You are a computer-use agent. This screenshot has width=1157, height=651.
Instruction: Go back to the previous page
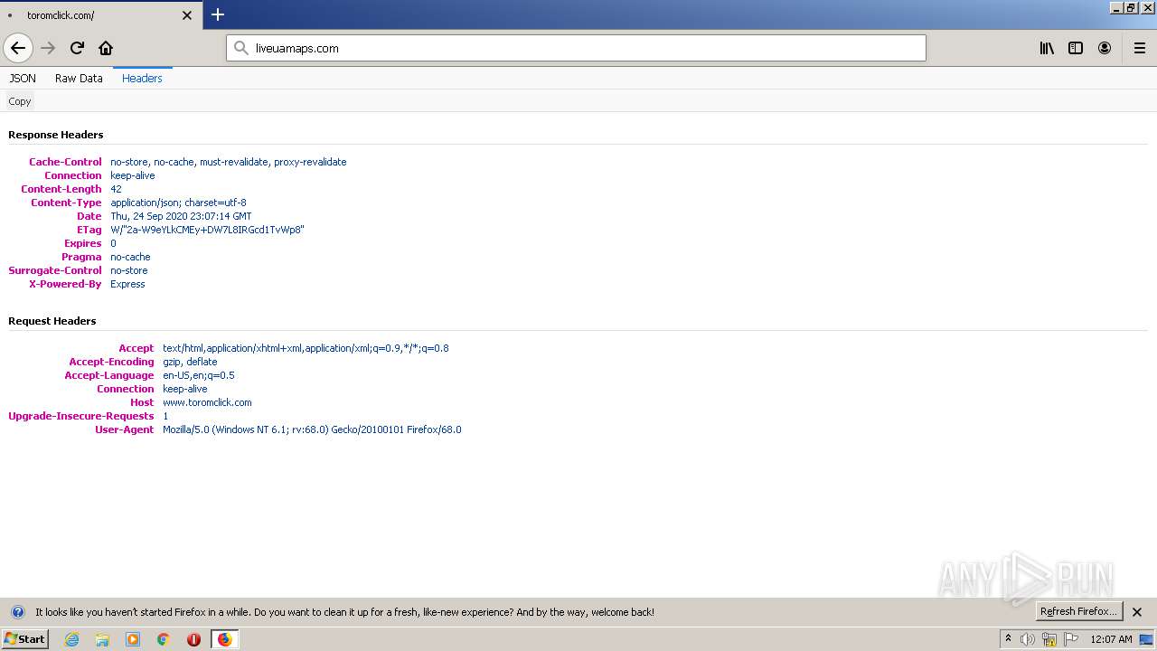click(18, 48)
